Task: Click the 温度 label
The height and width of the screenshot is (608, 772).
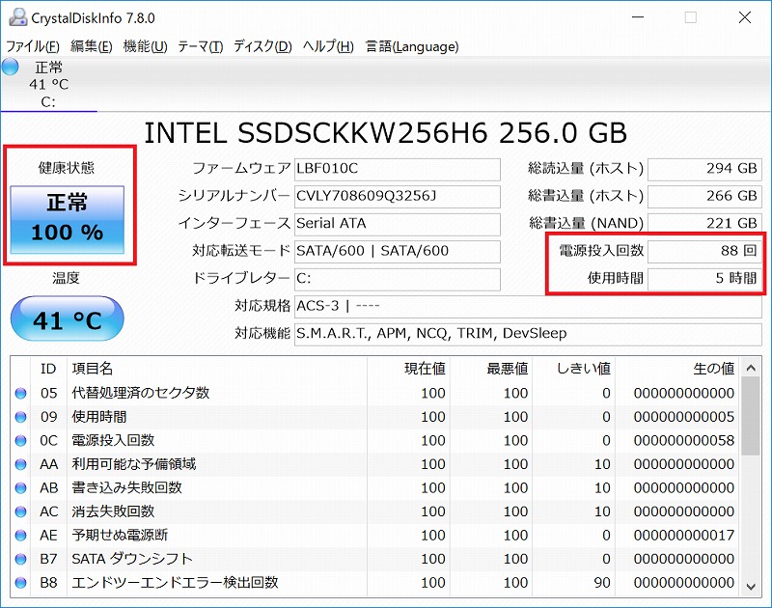Action: pos(66,278)
